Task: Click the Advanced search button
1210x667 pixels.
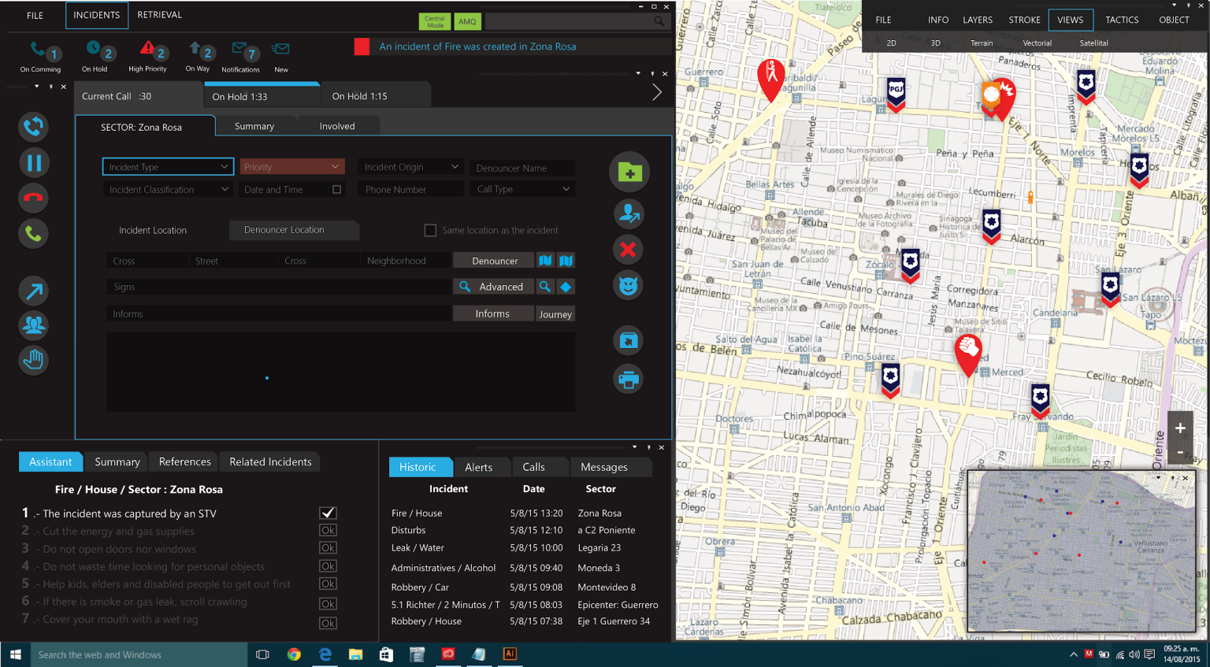Action: click(x=492, y=287)
